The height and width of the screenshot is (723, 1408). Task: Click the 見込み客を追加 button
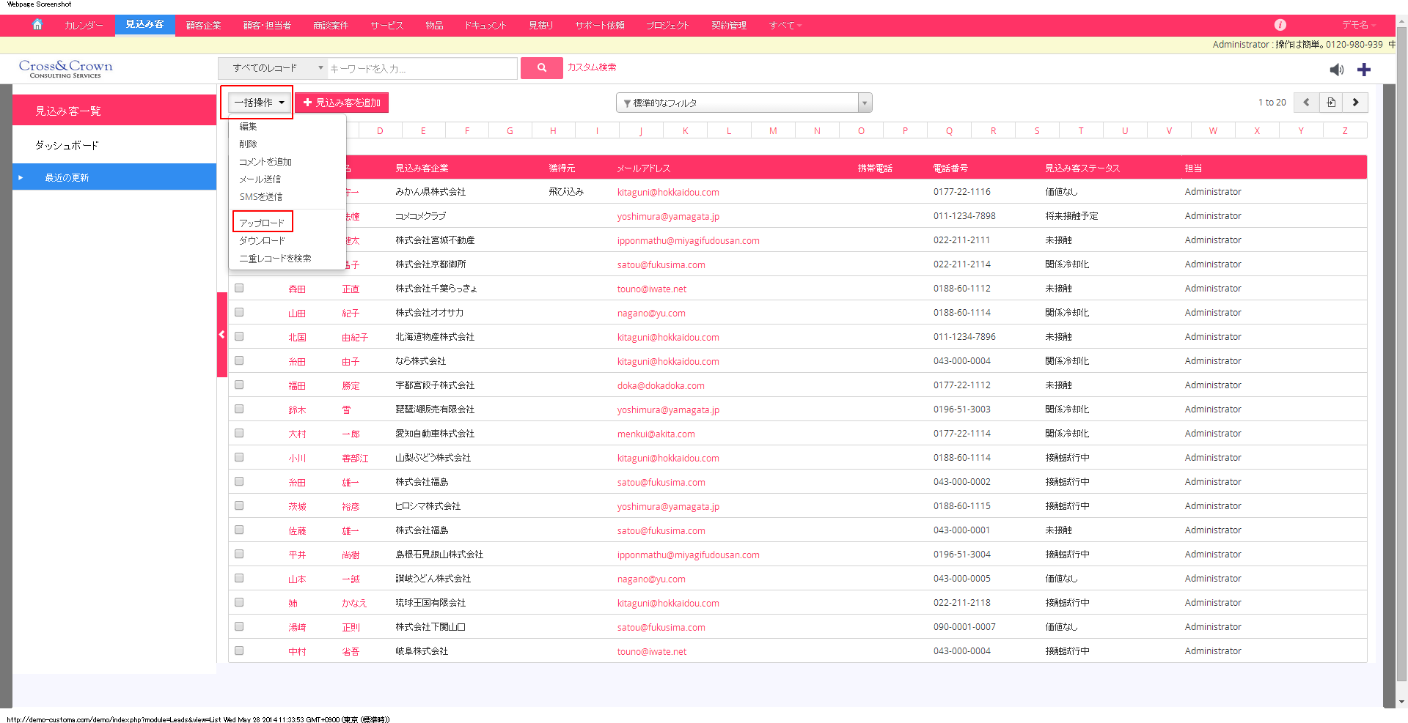pos(342,103)
